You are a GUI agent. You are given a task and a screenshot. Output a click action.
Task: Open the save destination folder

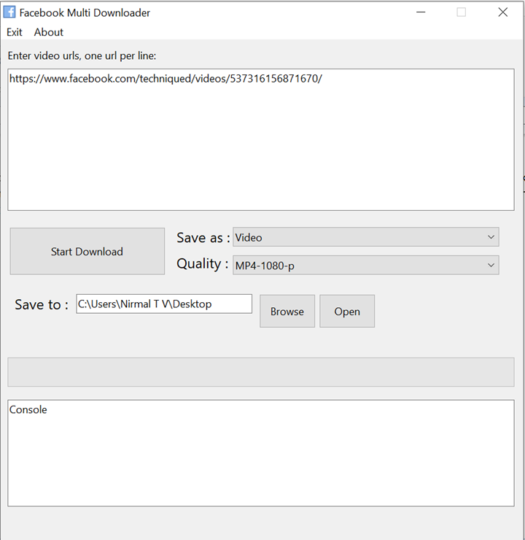[x=347, y=311]
